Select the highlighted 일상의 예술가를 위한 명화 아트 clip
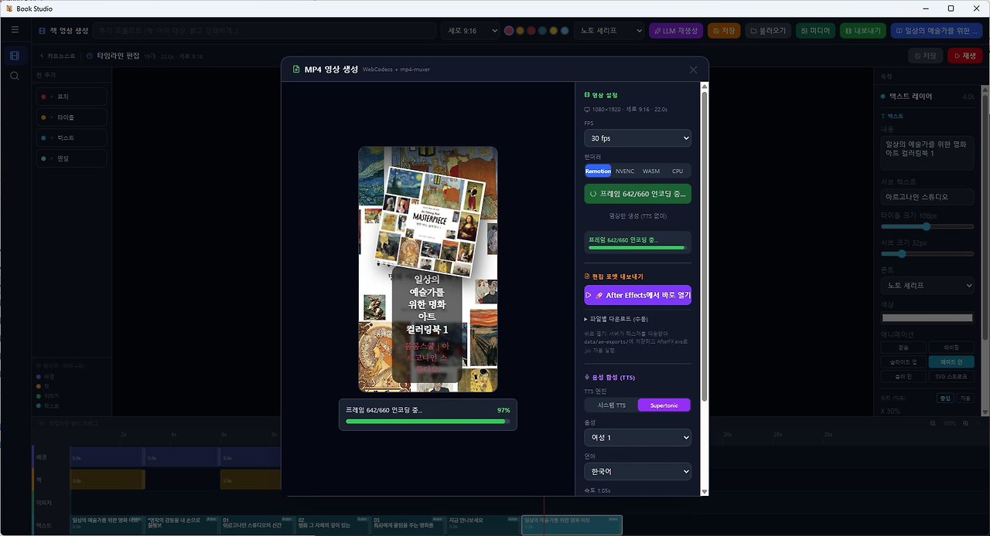 point(572,525)
